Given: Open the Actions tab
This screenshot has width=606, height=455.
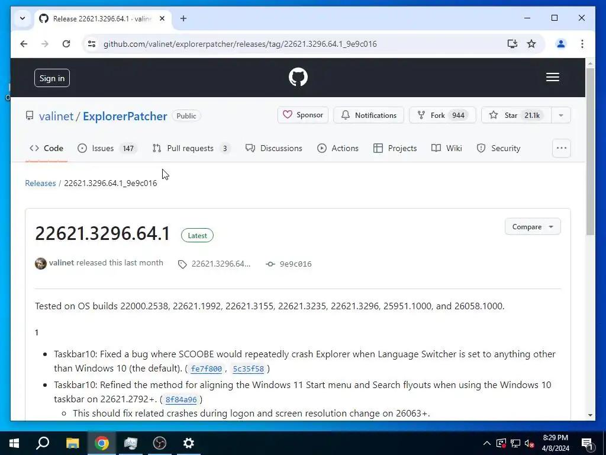Looking at the screenshot, I should [x=338, y=148].
